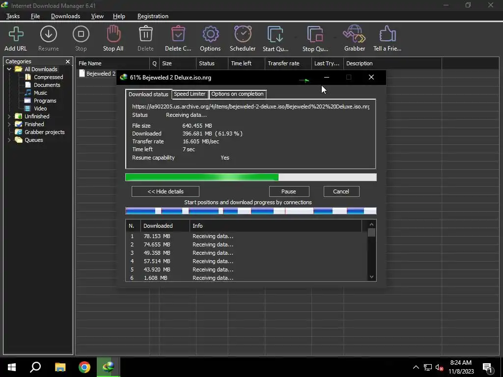Viewport: 503px width, 377px height.
Task: Select the Documents category
Action: click(47, 85)
